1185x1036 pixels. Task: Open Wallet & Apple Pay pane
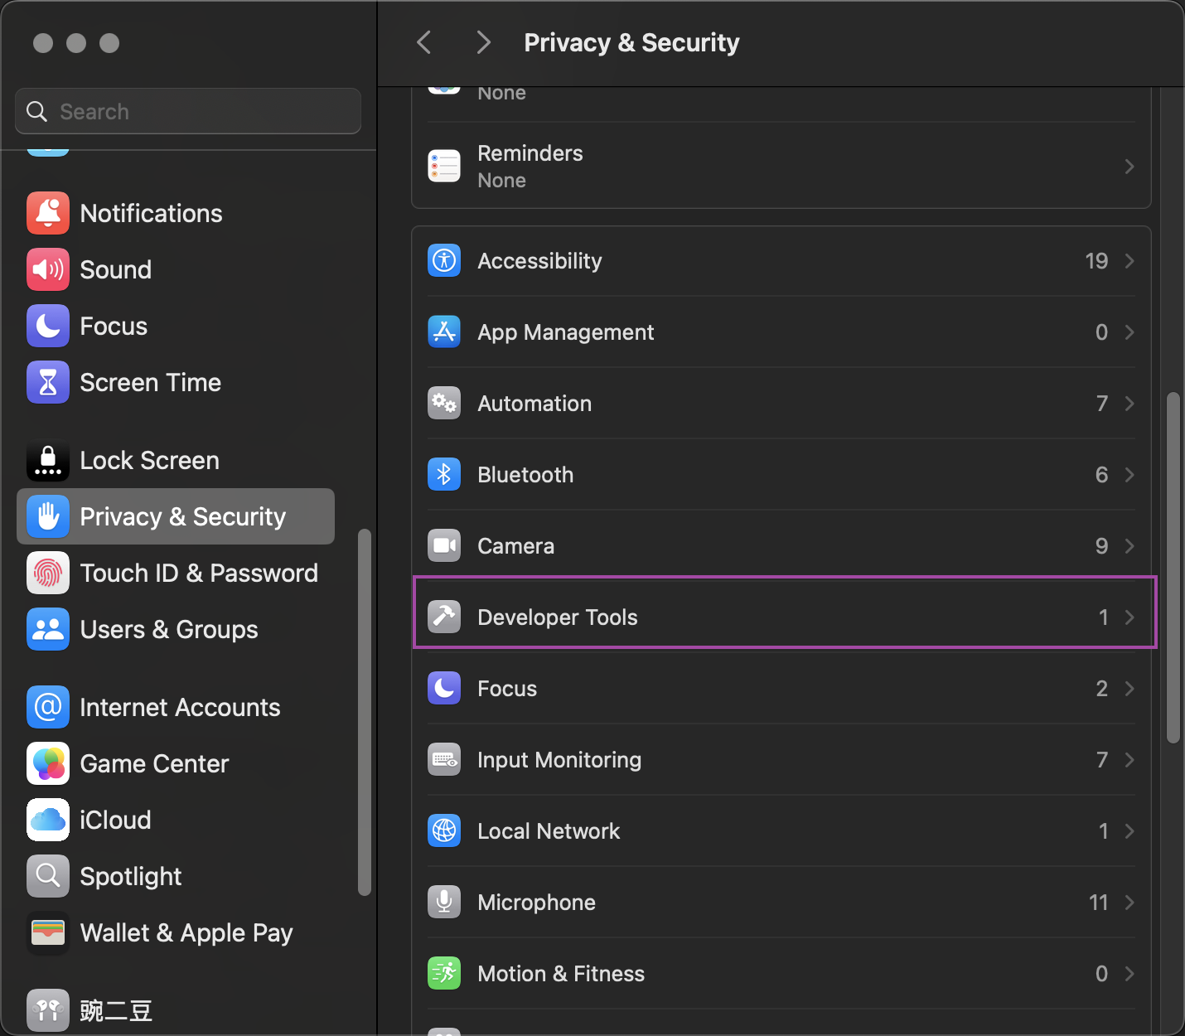pyautogui.click(x=176, y=932)
